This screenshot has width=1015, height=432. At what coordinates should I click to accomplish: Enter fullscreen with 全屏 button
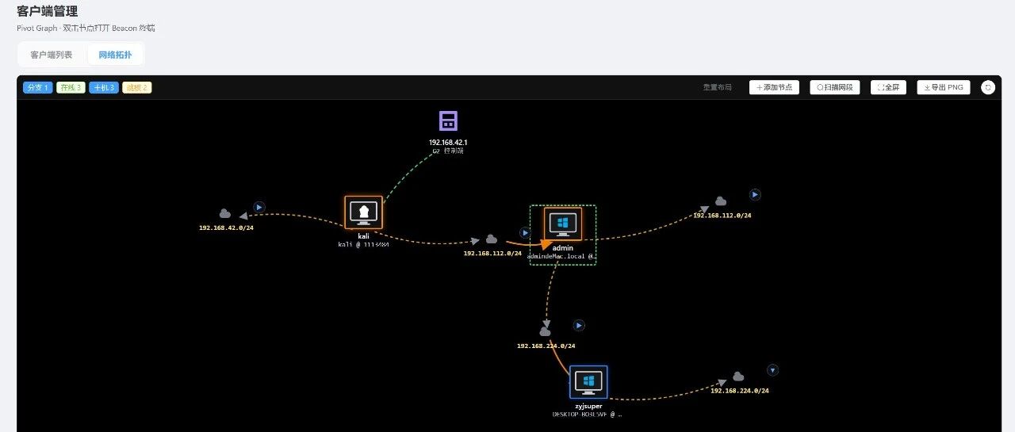pos(888,87)
